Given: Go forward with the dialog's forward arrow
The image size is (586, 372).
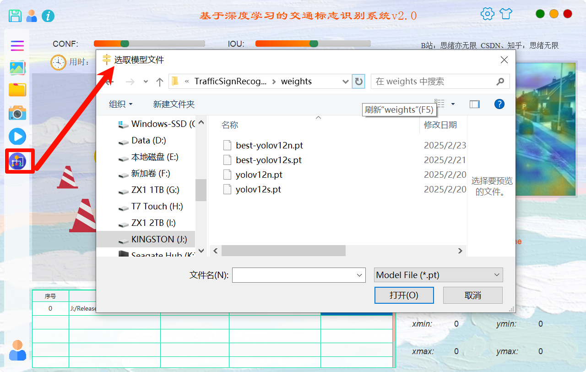Looking at the screenshot, I should click(x=130, y=82).
